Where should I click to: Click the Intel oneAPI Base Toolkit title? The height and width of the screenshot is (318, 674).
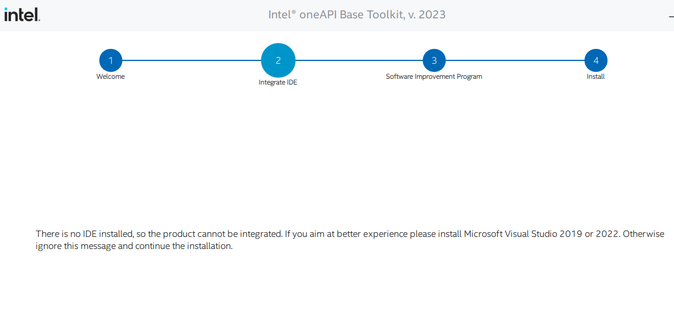[357, 15]
